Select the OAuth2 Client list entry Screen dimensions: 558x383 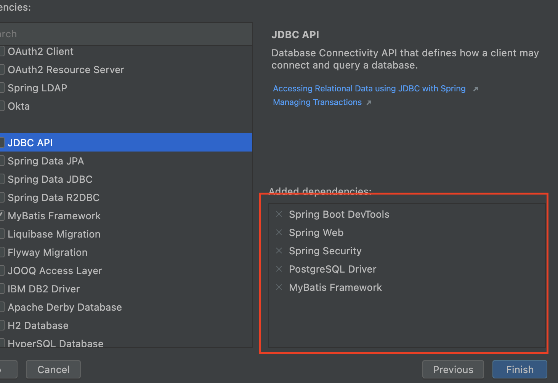click(x=126, y=51)
